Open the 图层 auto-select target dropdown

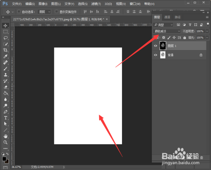44,12
